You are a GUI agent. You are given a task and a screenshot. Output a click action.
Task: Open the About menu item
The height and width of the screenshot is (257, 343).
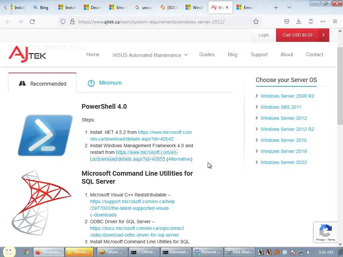click(287, 55)
